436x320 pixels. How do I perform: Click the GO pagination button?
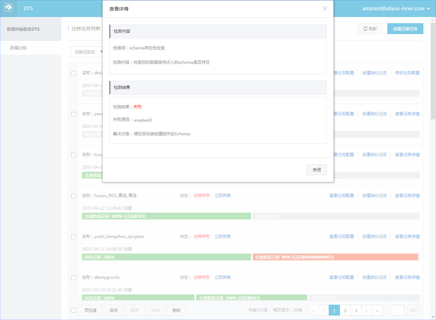point(414,310)
